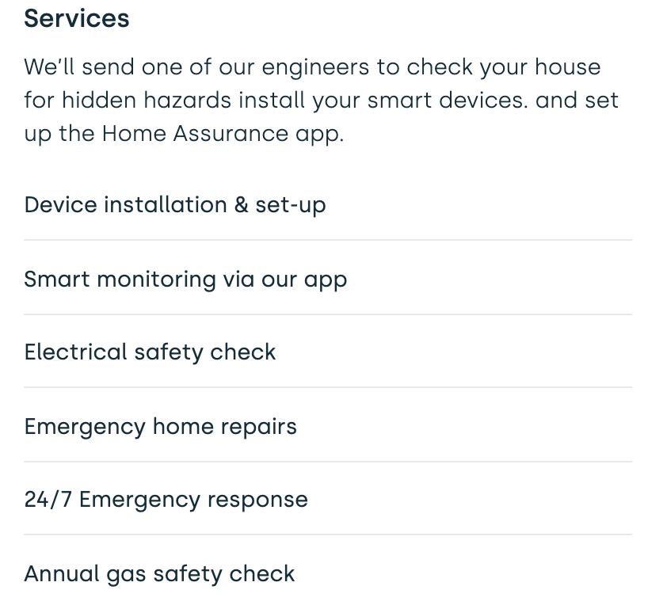This screenshot has height=605, width=648.
Task: Click the 24/7 text label
Action: click(x=48, y=499)
